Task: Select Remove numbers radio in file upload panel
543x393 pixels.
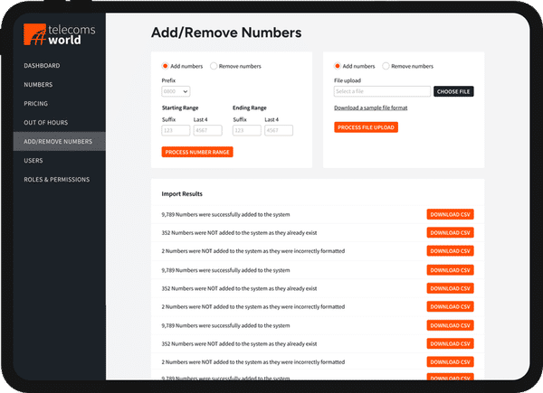Action: pos(386,66)
